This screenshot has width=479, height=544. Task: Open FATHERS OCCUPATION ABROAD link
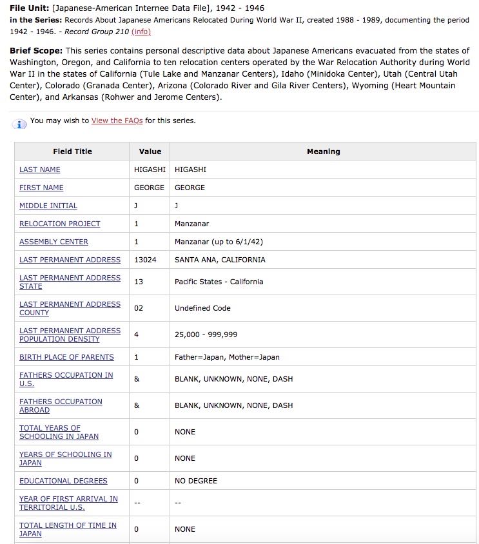61,405
